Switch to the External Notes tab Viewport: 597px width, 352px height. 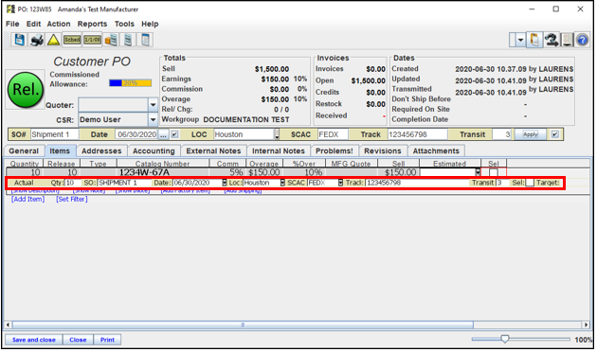pos(213,150)
